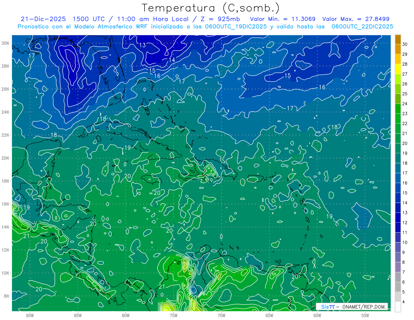Viewport: 414px width, 320px height.
Task: Click the colorbar tick label "16"
Action: coord(405,183)
